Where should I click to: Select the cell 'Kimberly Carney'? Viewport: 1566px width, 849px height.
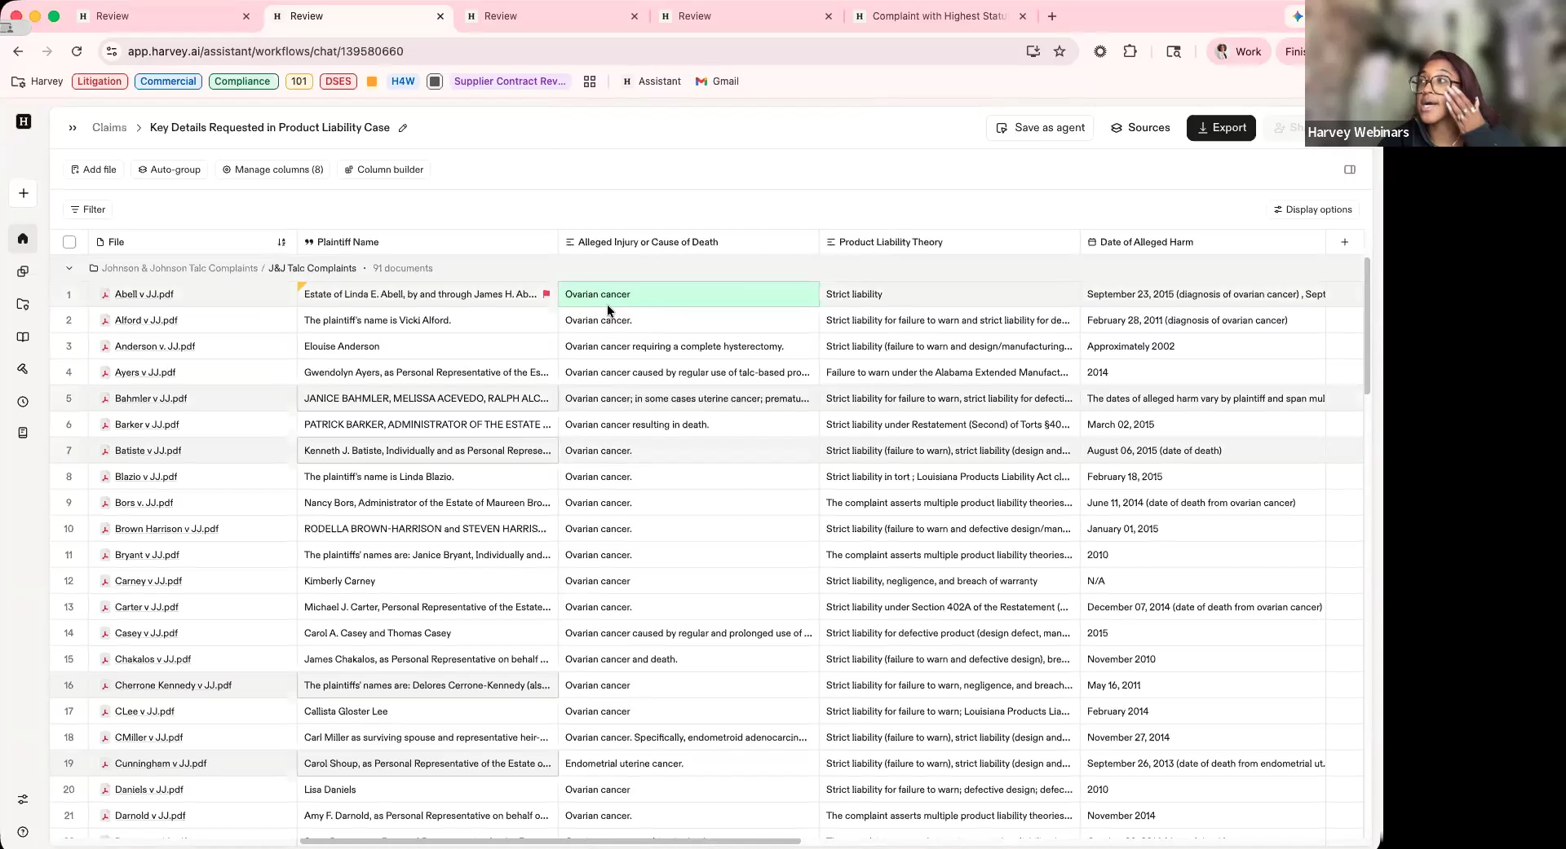427,581
